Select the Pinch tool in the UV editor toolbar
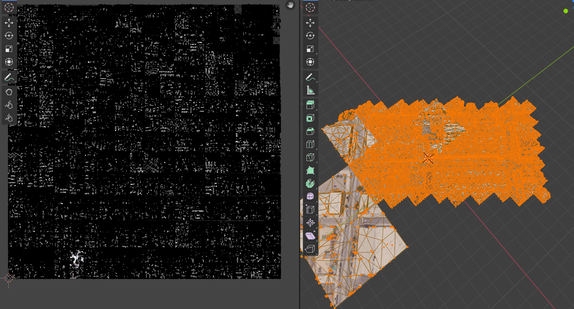 coord(9,117)
